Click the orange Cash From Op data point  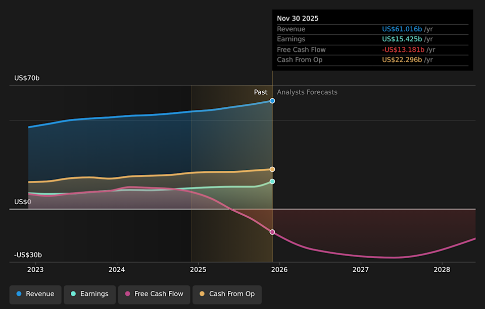click(272, 169)
